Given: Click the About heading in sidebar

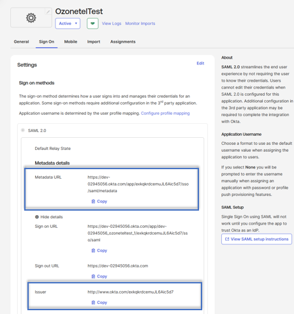Looking at the screenshot, I should [x=227, y=57].
